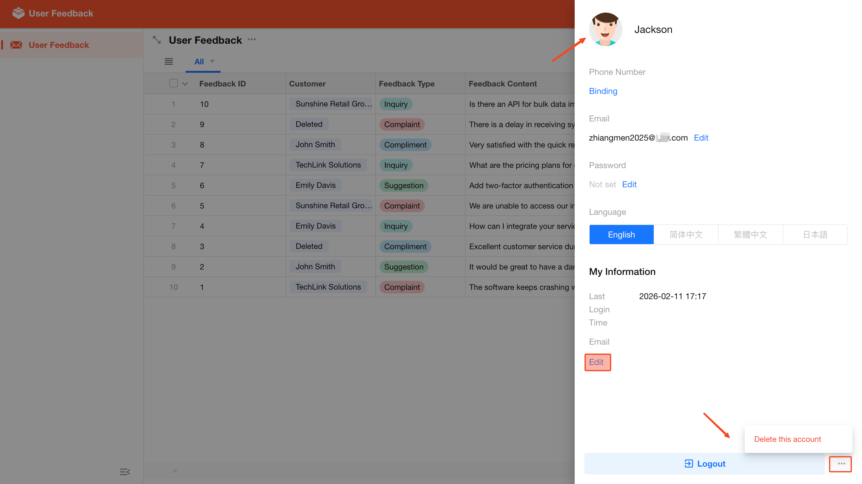The height and width of the screenshot is (484, 862).
Task: Open the three-dot menu beside User Feedback title
Action: click(x=252, y=39)
